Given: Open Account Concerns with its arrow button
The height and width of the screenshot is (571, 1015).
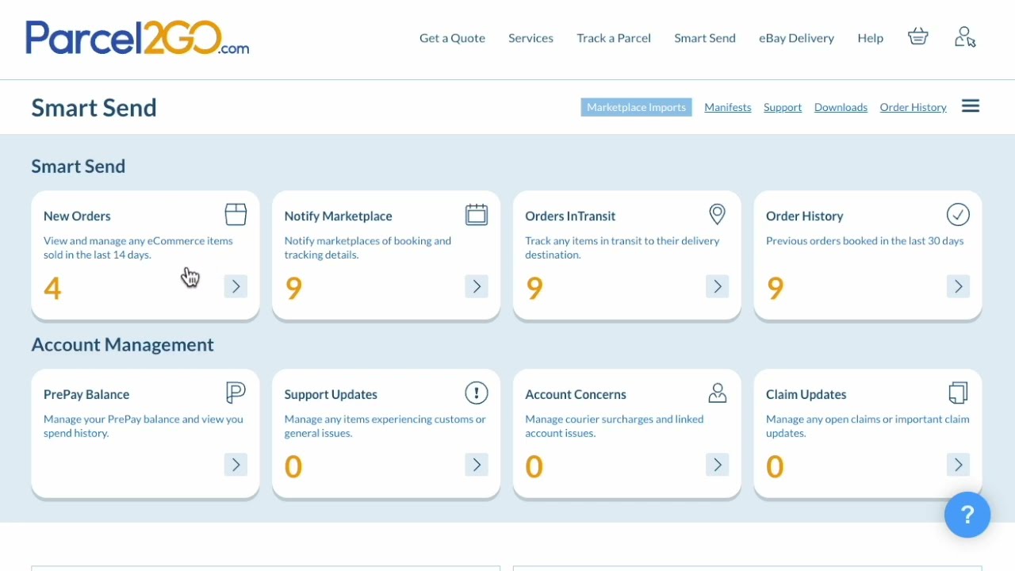Looking at the screenshot, I should tap(718, 465).
